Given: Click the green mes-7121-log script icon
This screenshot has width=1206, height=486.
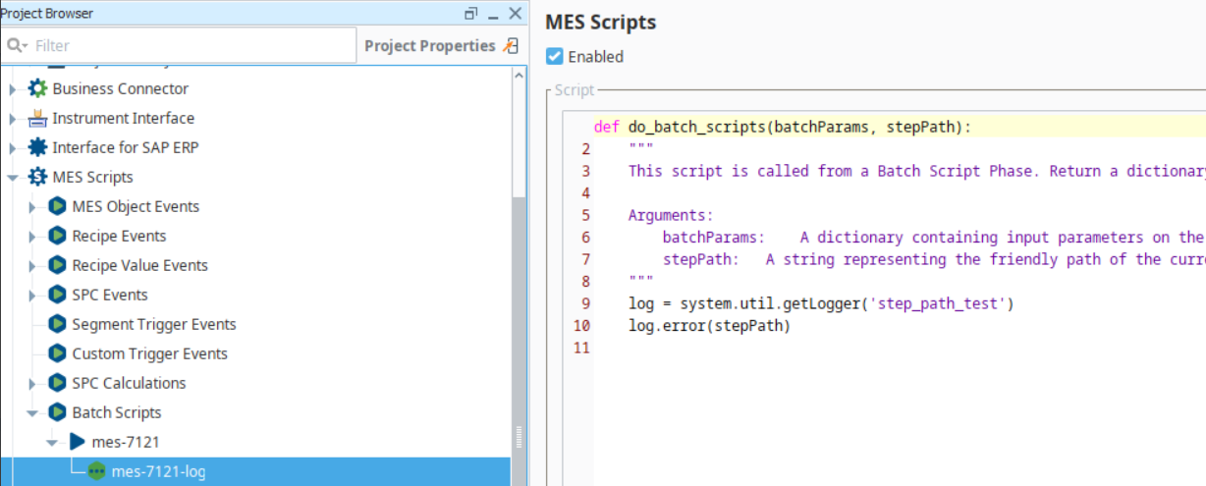Looking at the screenshot, I should [x=96, y=471].
